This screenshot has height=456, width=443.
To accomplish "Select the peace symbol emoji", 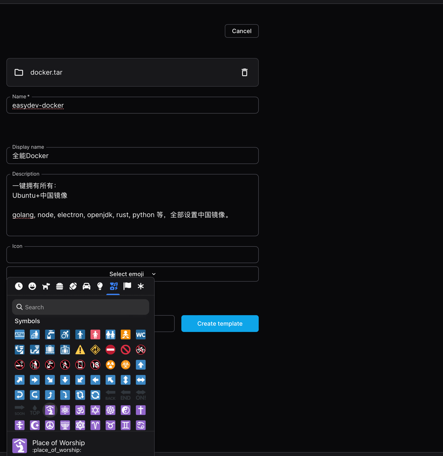I will pos(50,425).
